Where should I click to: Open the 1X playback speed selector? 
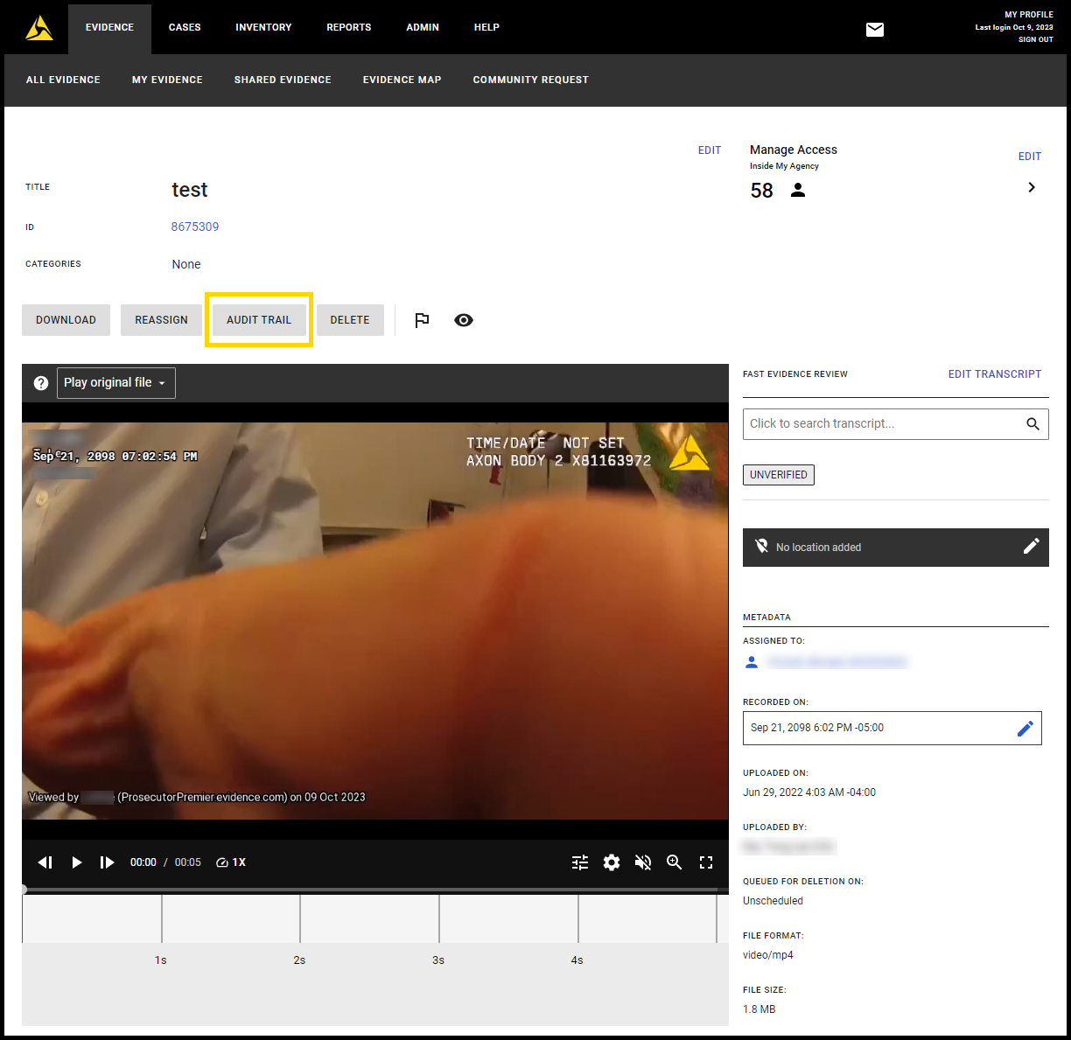tap(230, 862)
